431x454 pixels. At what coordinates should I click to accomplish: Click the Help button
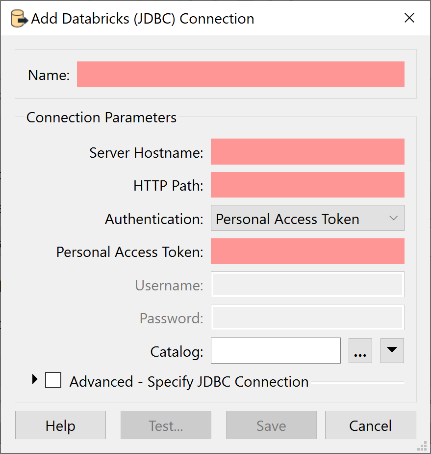click(x=60, y=425)
